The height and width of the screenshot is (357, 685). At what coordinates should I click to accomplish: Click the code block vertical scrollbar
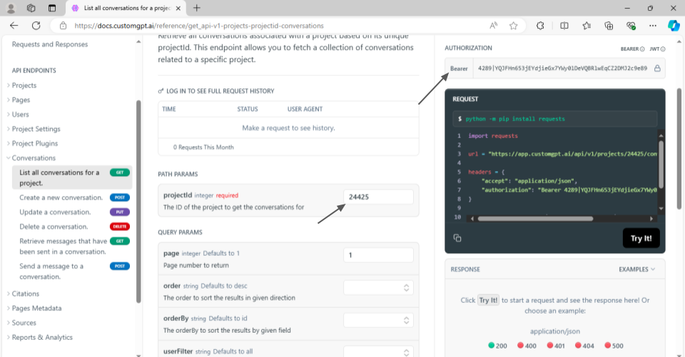[x=661, y=164]
